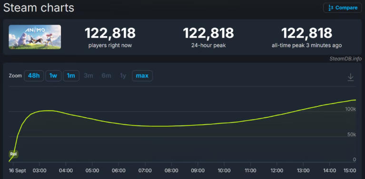Image resolution: width=365 pixels, height=179 pixels.
Task: Click the Rel release marker on chart
Action: click(13, 154)
